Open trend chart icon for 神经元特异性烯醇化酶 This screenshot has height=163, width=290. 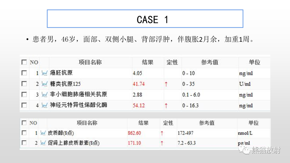(44, 105)
